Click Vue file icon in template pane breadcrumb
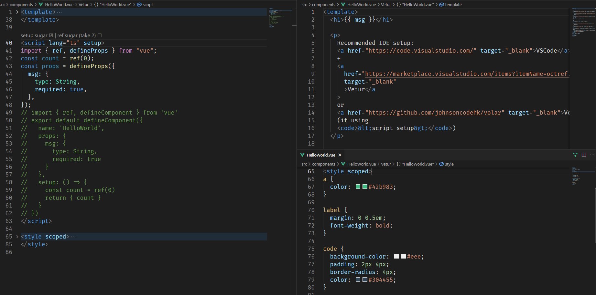The image size is (596, 295). tap(343, 5)
